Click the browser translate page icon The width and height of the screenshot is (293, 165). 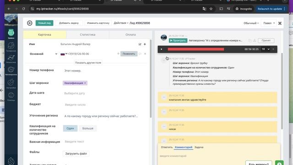pos(204,9)
